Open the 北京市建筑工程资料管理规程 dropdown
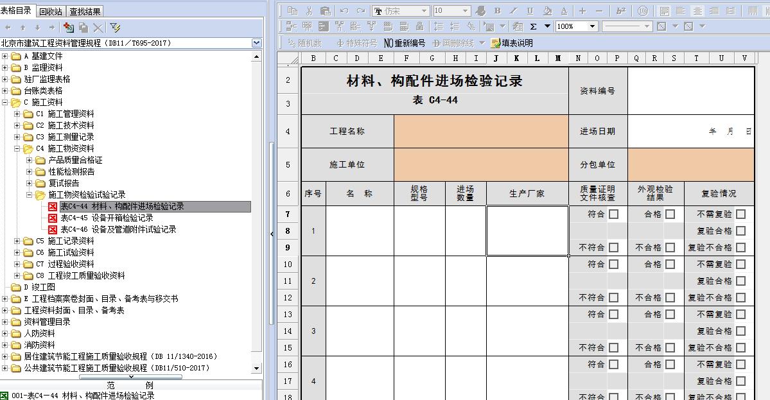This screenshot has width=770, height=400. [257, 43]
